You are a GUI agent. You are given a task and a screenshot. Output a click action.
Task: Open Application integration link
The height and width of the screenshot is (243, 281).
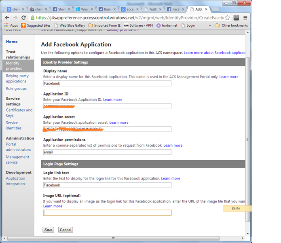click(15, 181)
